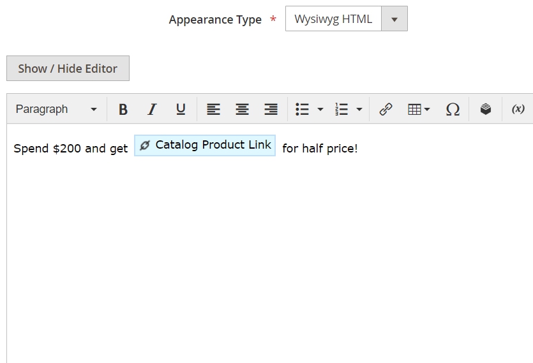Expand numbered list style options arrow

coord(359,109)
